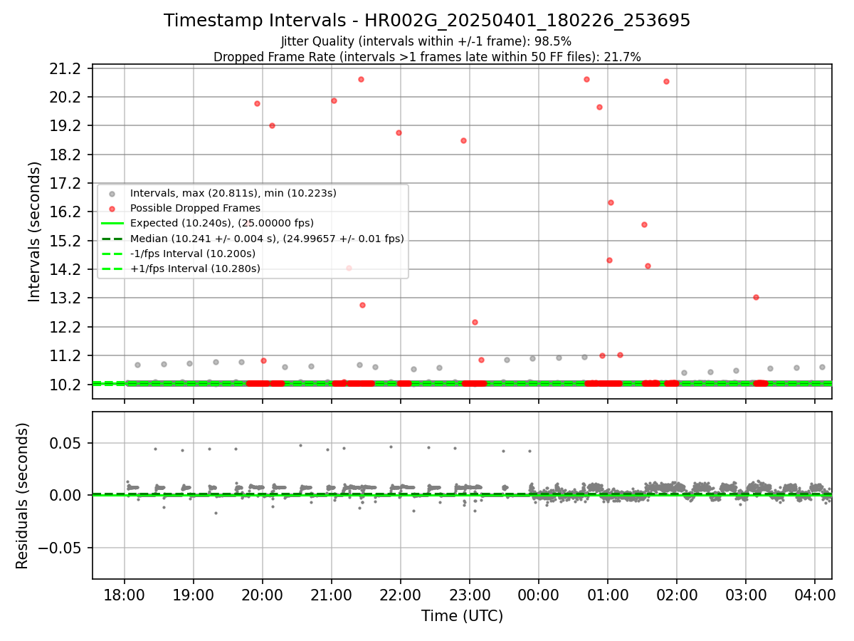The height and width of the screenshot is (641, 854).
Task: Click the "Time (UTC)" x-axis label
Action: point(462,616)
